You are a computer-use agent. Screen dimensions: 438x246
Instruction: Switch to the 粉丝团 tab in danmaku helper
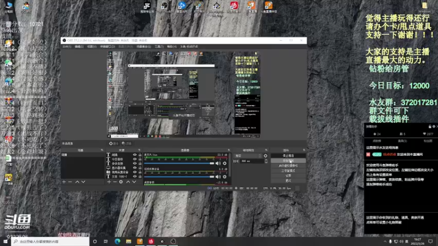[428, 141]
